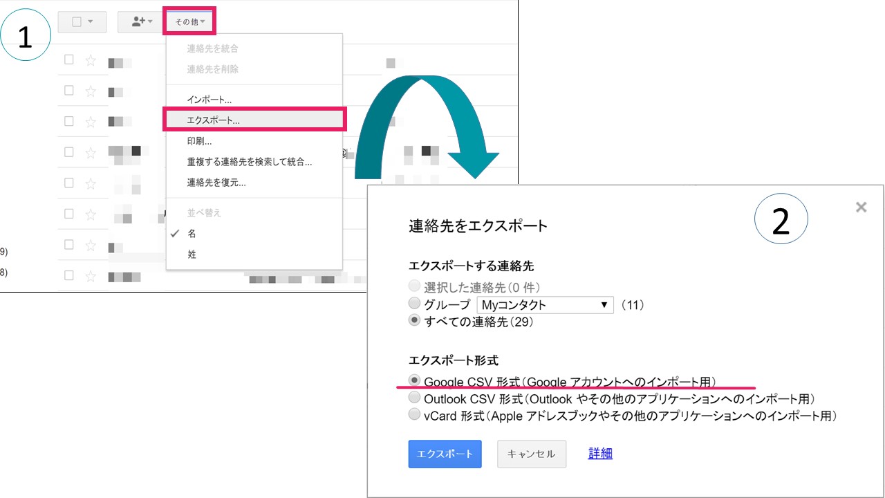Tick the fourth contact row checkbox
Screen dimensions: 885x498
click(68, 151)
